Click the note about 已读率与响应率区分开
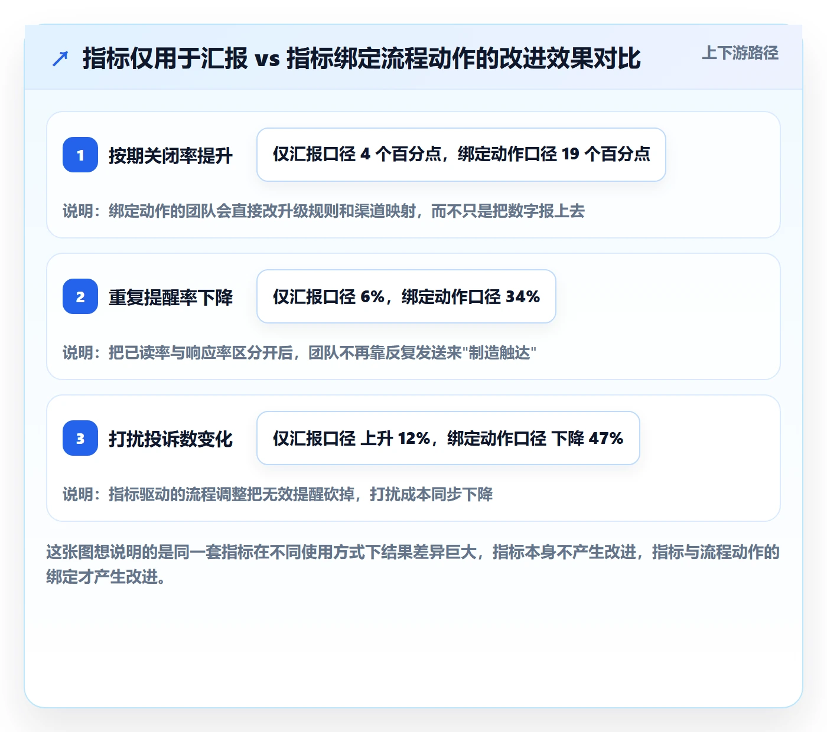This screenshot has height=732, width=827. coord(299,352)
